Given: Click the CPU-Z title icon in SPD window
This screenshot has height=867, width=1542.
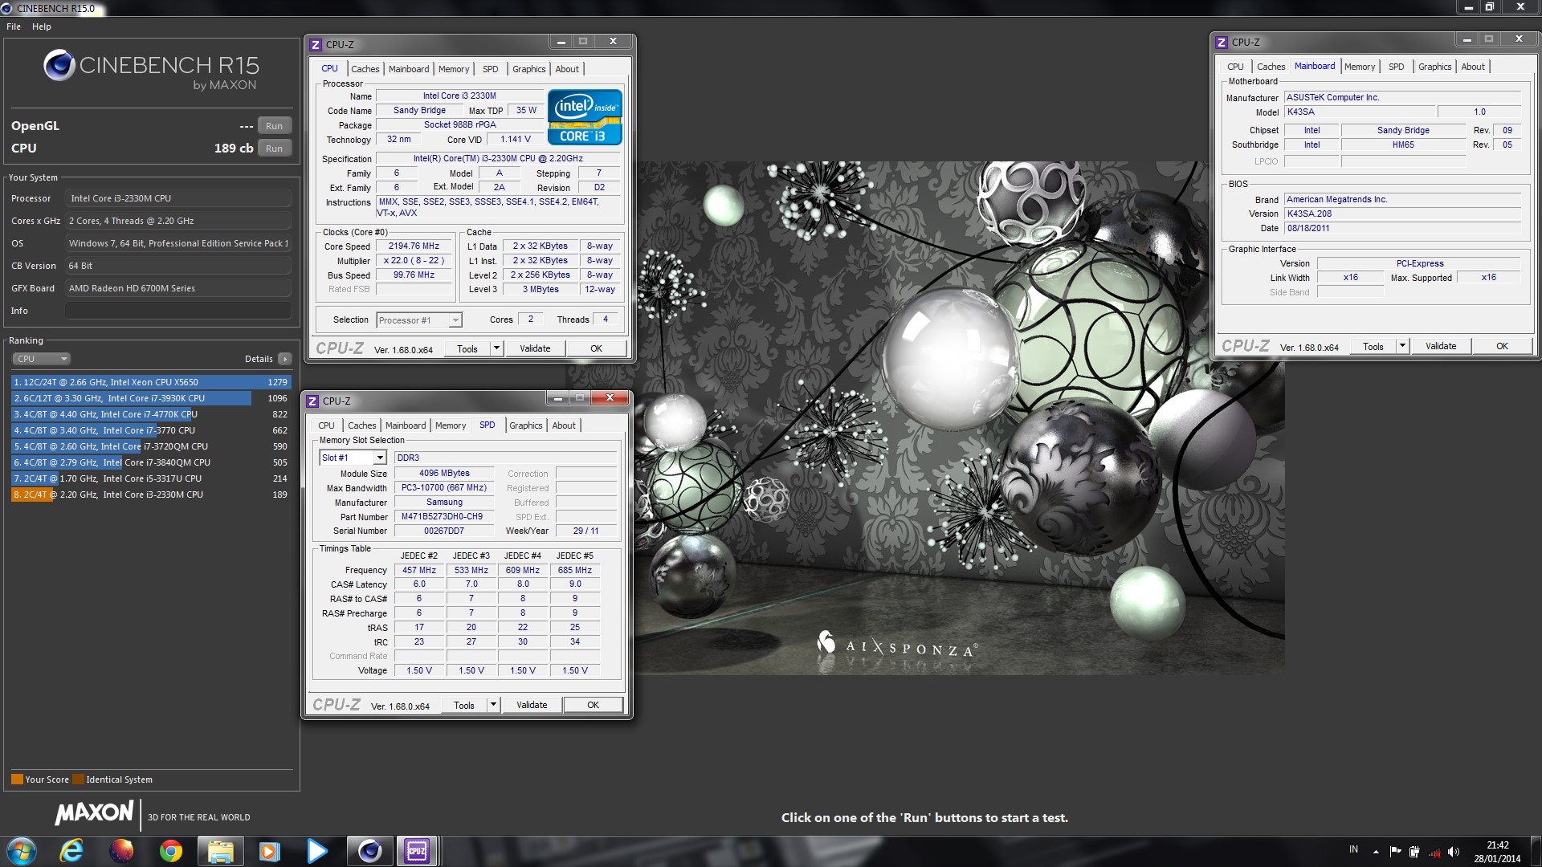Looking at the screenshot, I should click(x=312, y=401).
